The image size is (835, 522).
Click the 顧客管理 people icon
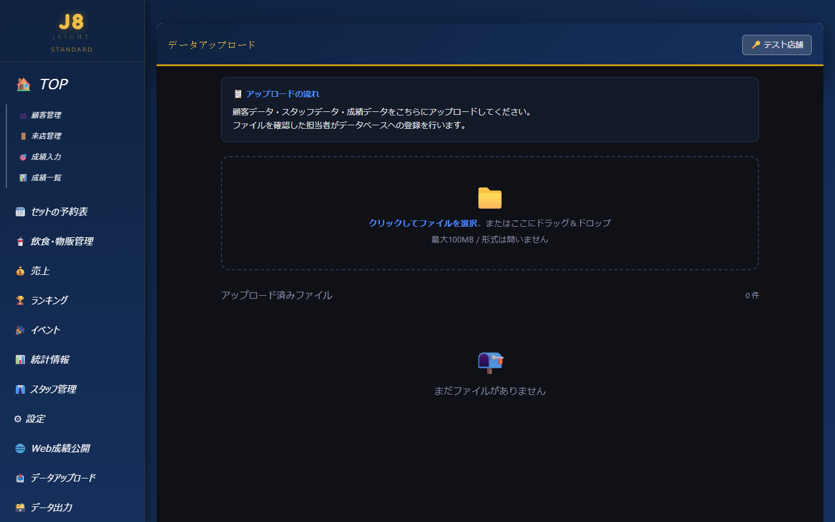coord(23,115)
